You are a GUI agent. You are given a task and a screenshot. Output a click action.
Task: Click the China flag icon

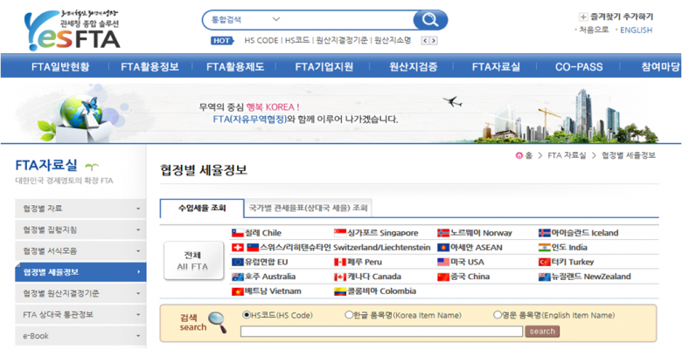tap(442, 277)
